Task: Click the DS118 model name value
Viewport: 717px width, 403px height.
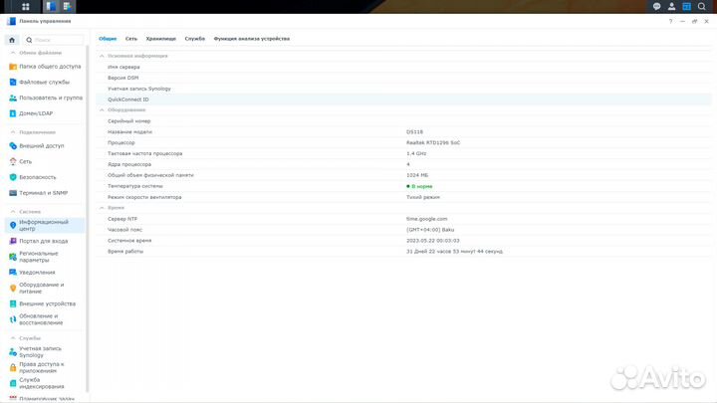Action: pos(414,132)
